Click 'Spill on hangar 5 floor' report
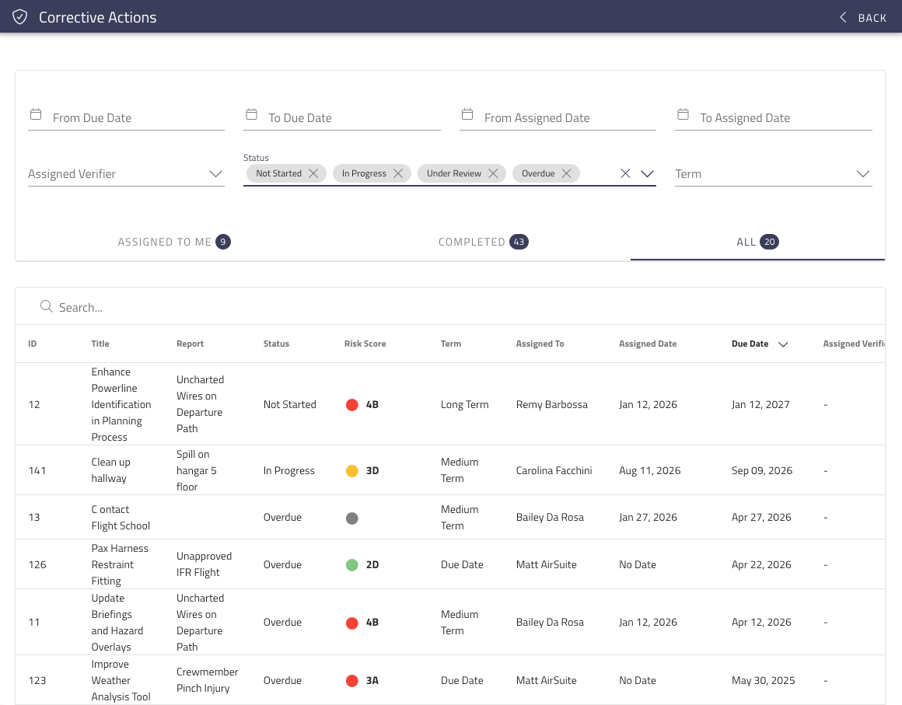 click(197, 470)
